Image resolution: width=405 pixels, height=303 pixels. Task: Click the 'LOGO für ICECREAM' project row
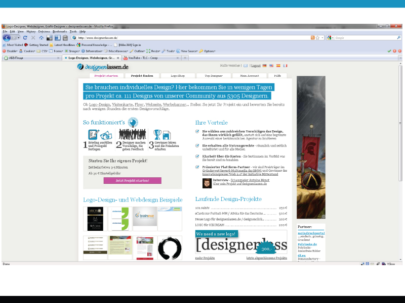[241, 225]
